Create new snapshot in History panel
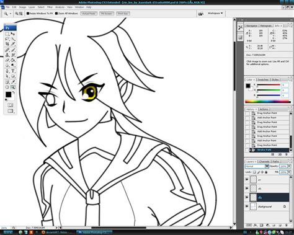The height and width of the screenshot is (235, 294). click(280, 154)
